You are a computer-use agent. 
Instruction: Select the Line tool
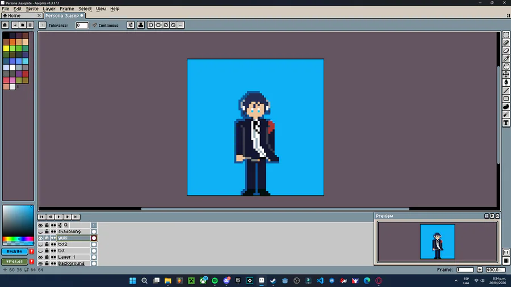(x=506, y=90)
